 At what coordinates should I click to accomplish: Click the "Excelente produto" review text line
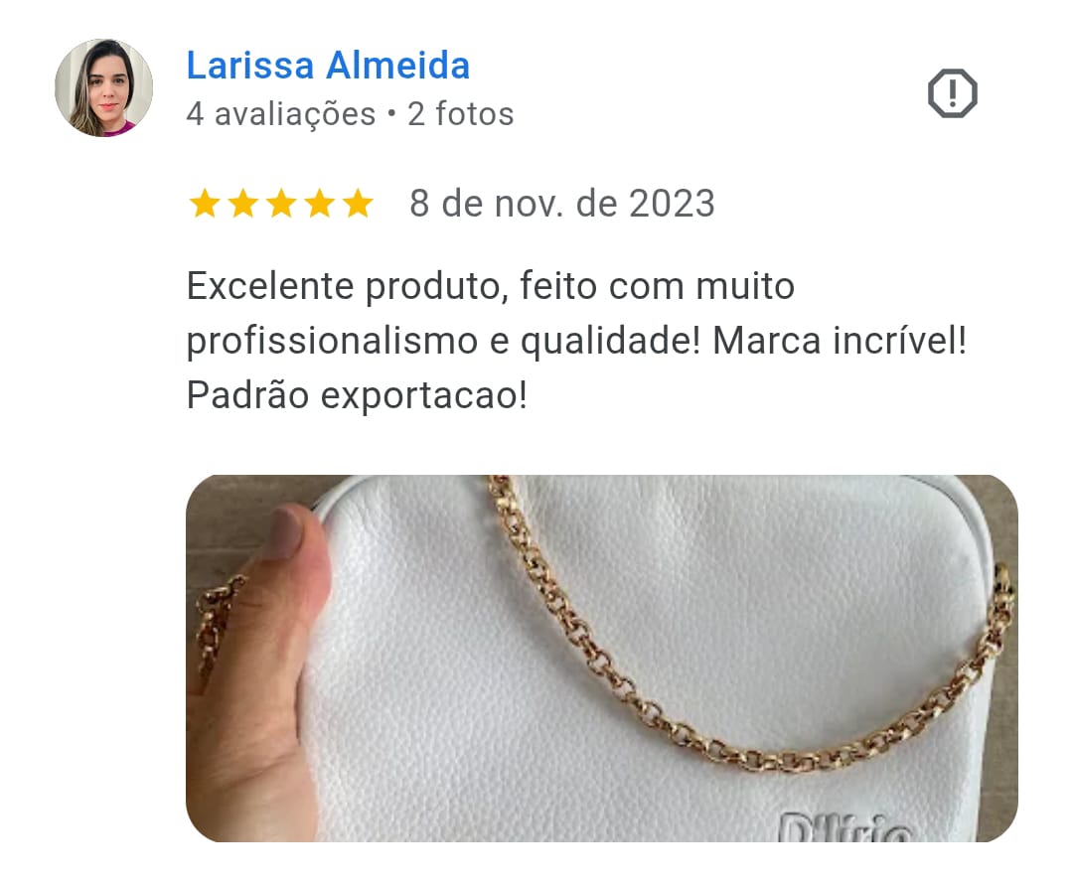pyautogui.click(x=491, y=286)
